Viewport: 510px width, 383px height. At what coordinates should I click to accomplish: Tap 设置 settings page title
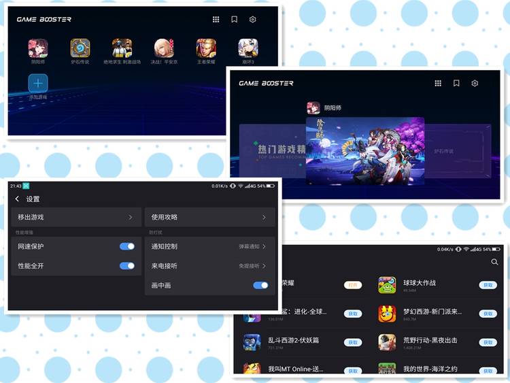pyautogui.click(x=33, y=199)
